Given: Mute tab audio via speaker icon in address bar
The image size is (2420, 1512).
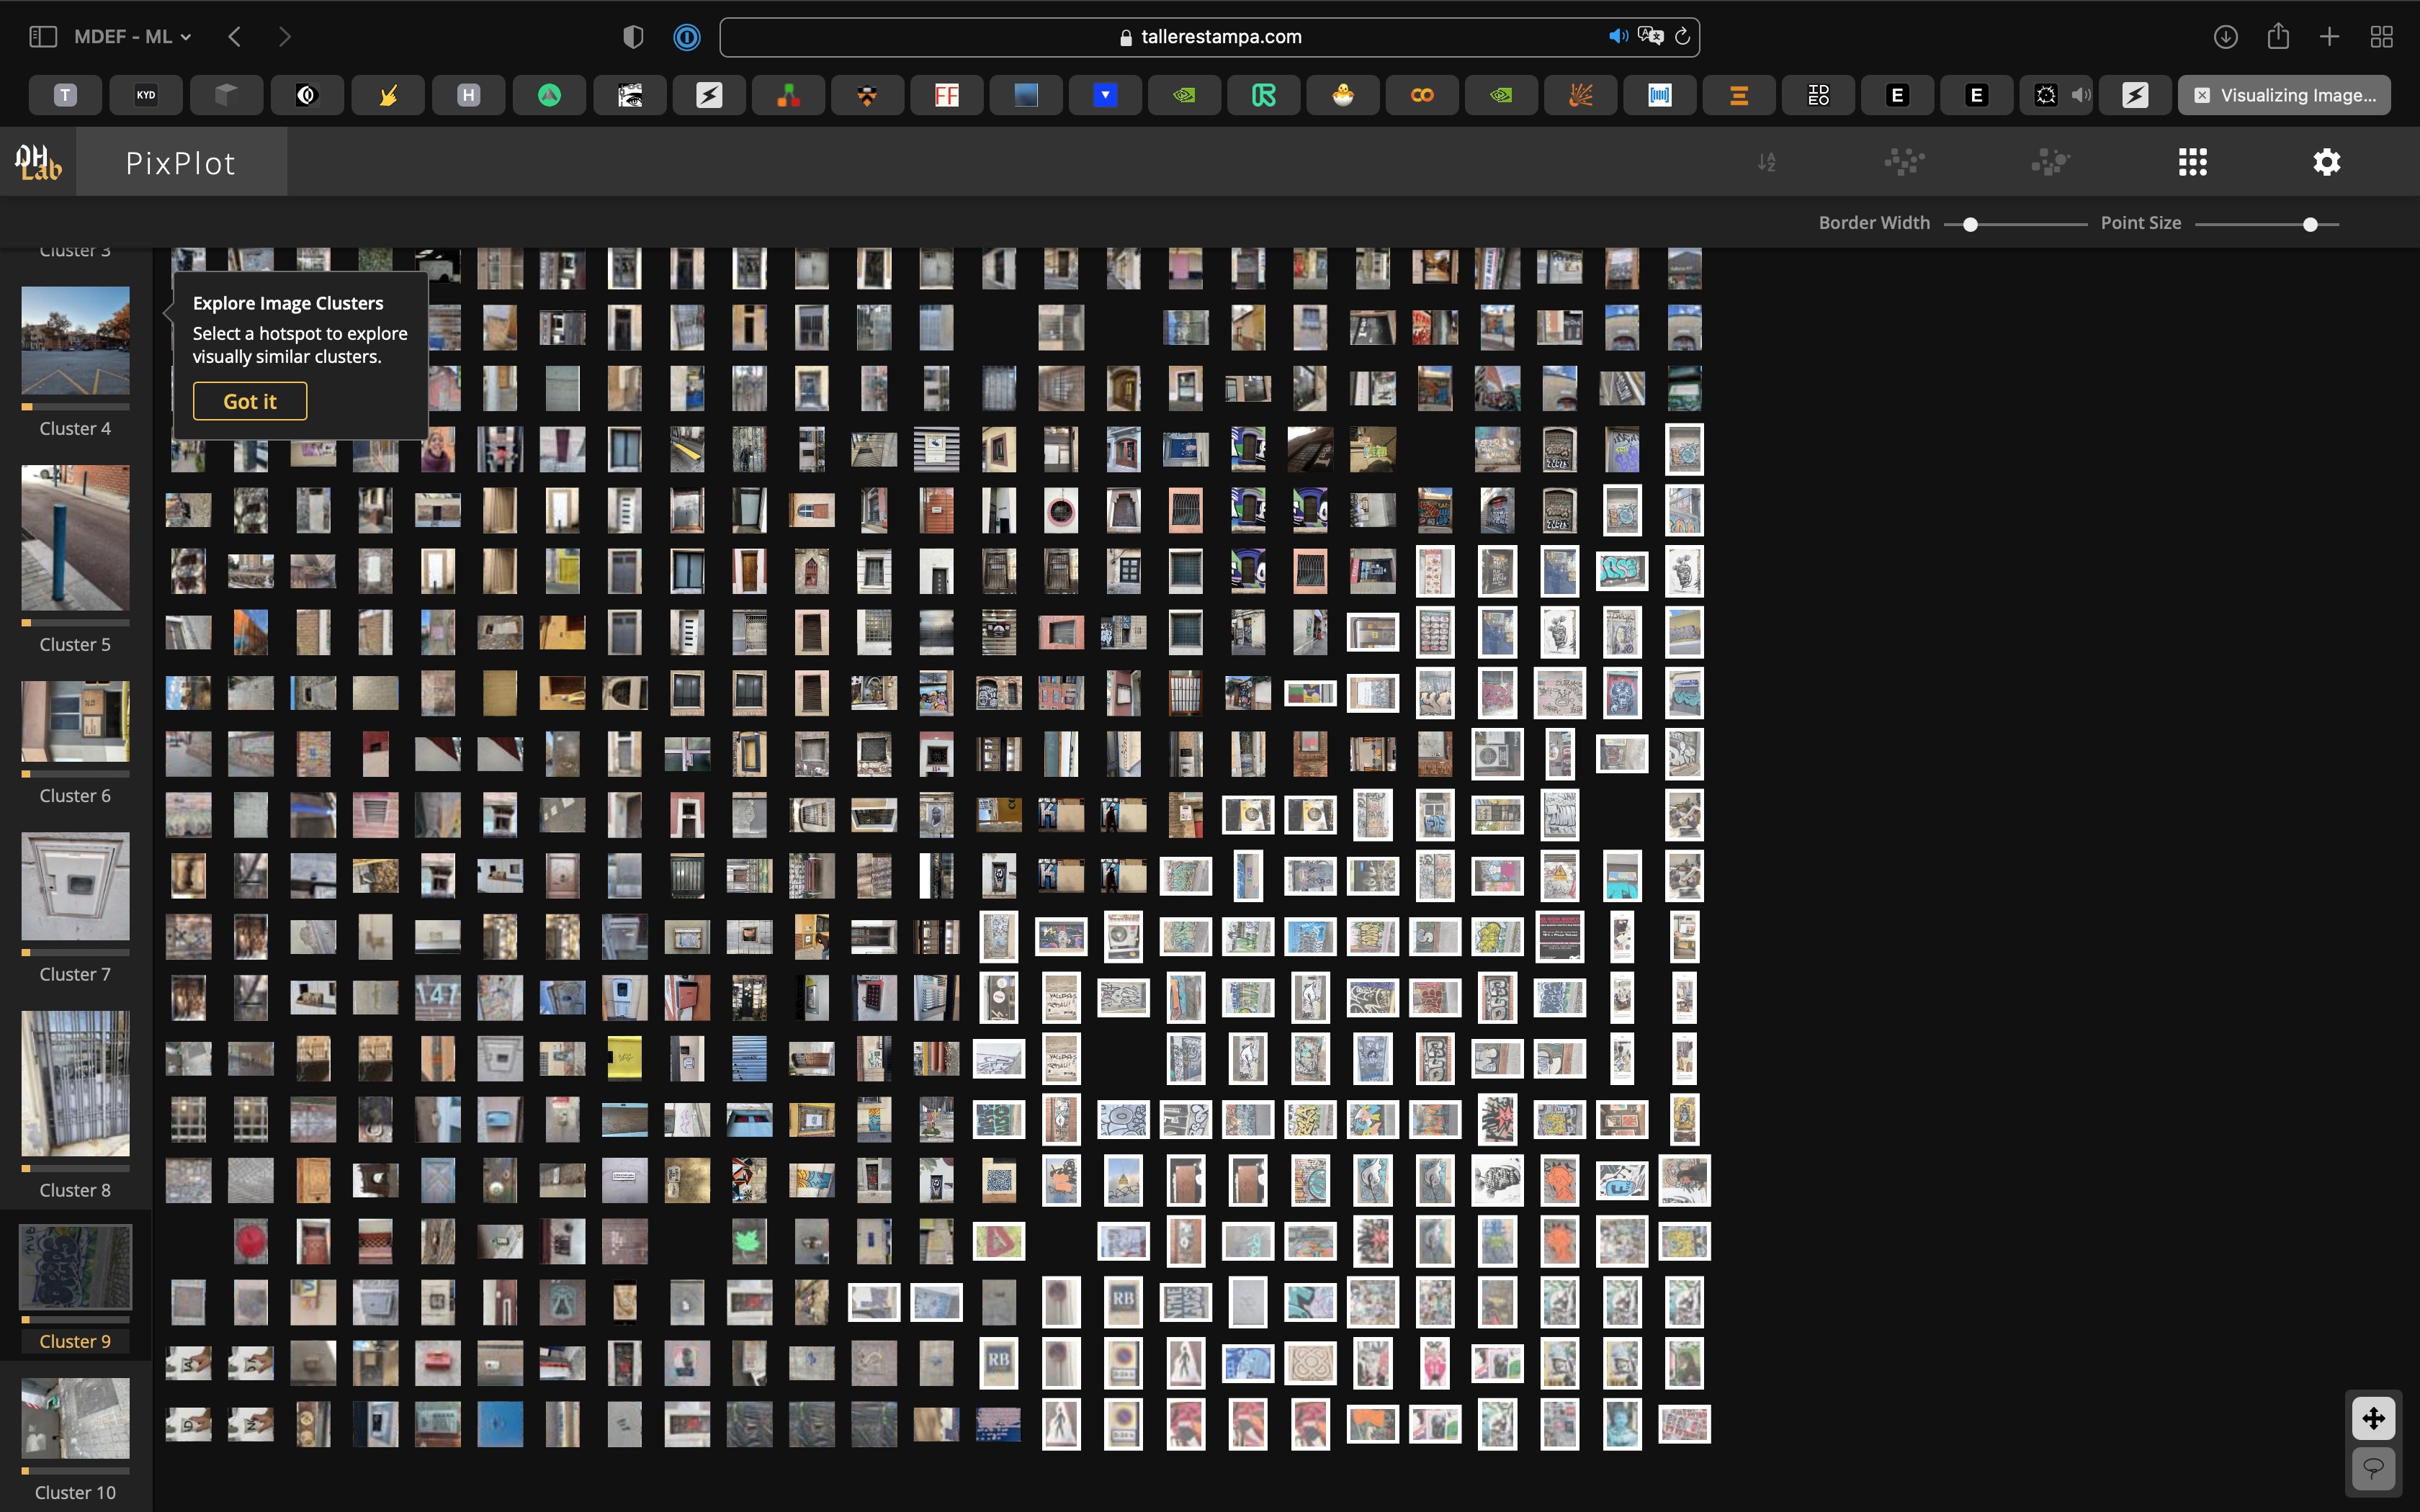Looking at the screenshot, I should tap(1617, 37).
